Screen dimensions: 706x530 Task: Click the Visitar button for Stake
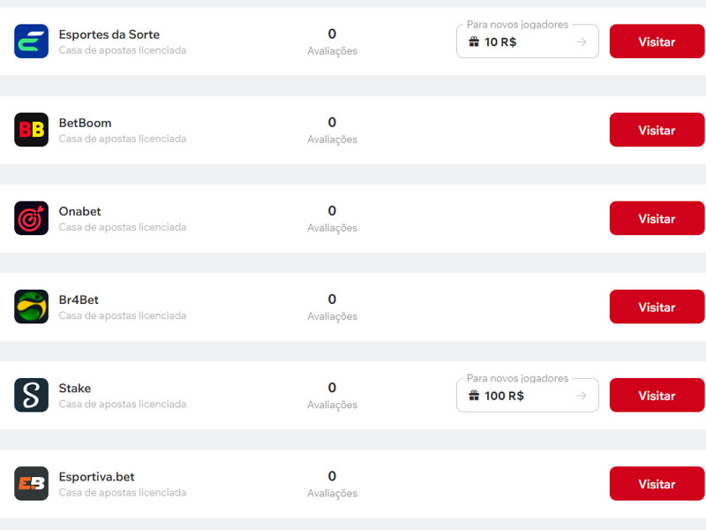(657, 395)
